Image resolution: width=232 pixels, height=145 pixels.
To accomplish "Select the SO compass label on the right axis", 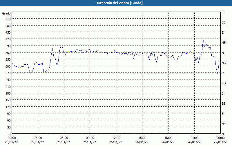I will 224,83.
